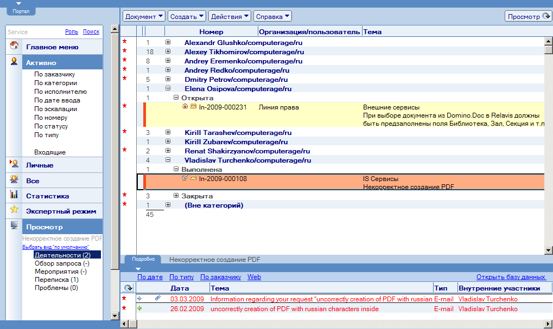Viewport: 553px width, 329px height.
Task: Click the Открыть базу данных link
Action: pos(511,276)
